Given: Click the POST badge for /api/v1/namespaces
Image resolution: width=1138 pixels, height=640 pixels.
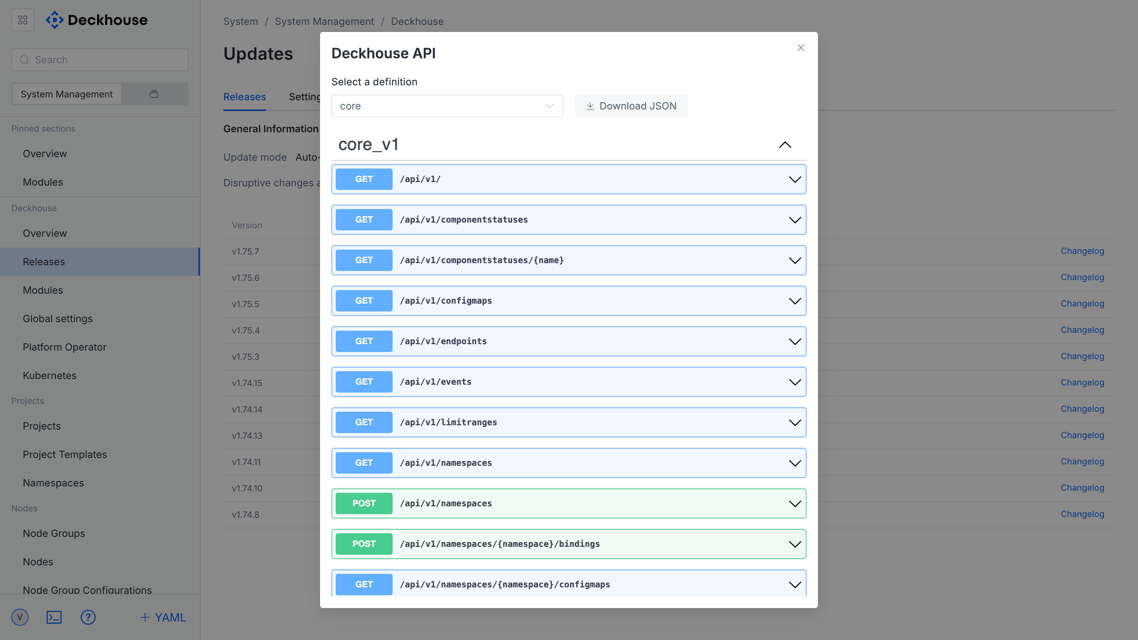Looking at the screenshot, I should pos(363,503).
